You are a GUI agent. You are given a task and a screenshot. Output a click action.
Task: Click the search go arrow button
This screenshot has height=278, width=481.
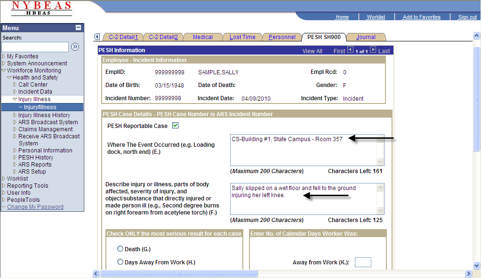75,47
